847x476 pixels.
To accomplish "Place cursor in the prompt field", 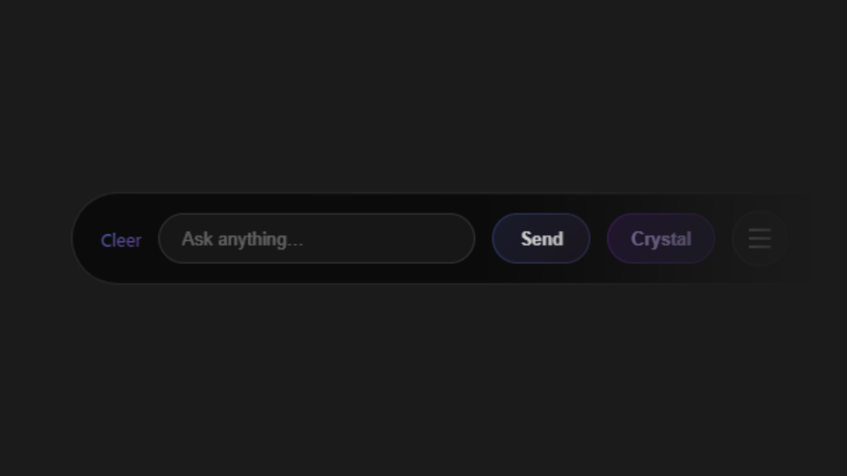I will [316, 238].
